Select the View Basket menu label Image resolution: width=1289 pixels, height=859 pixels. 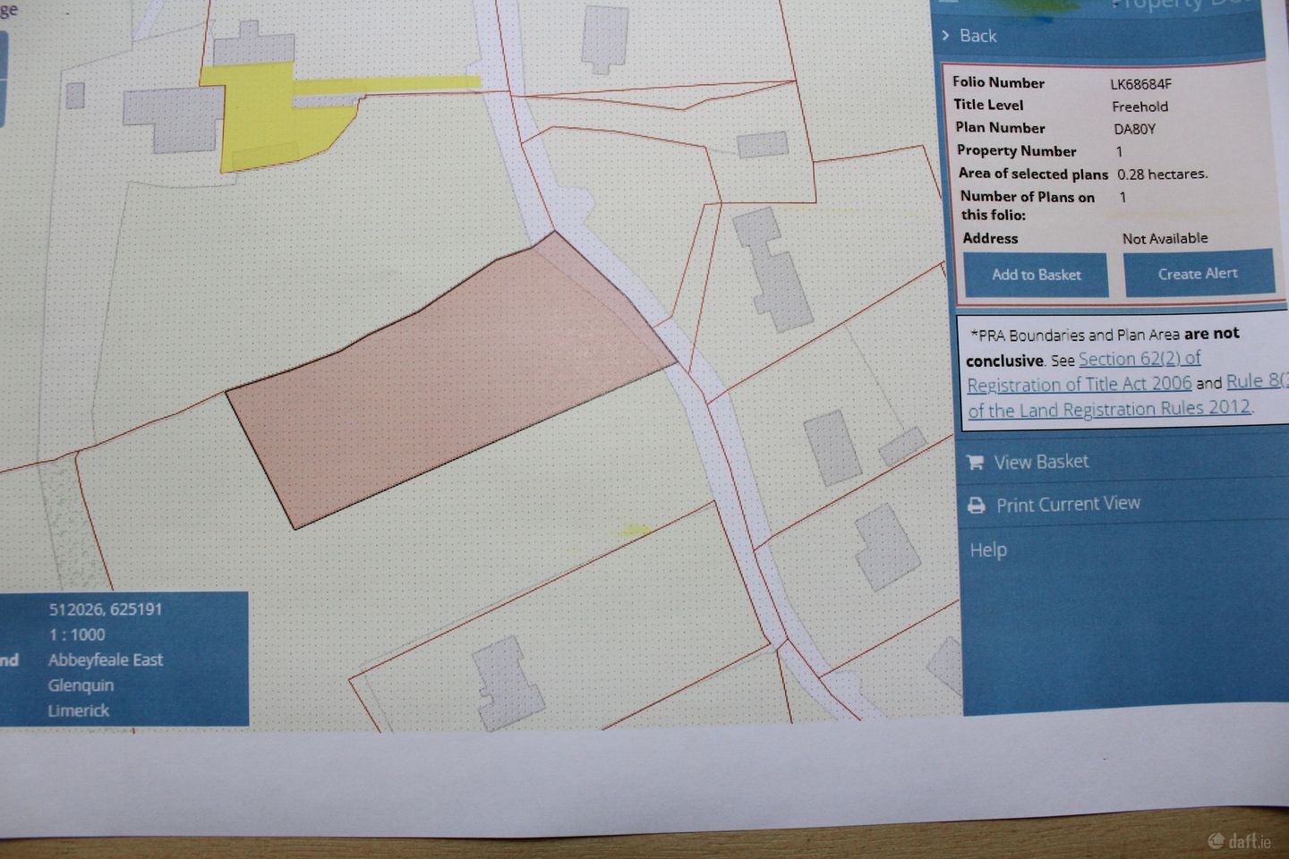1041,462
